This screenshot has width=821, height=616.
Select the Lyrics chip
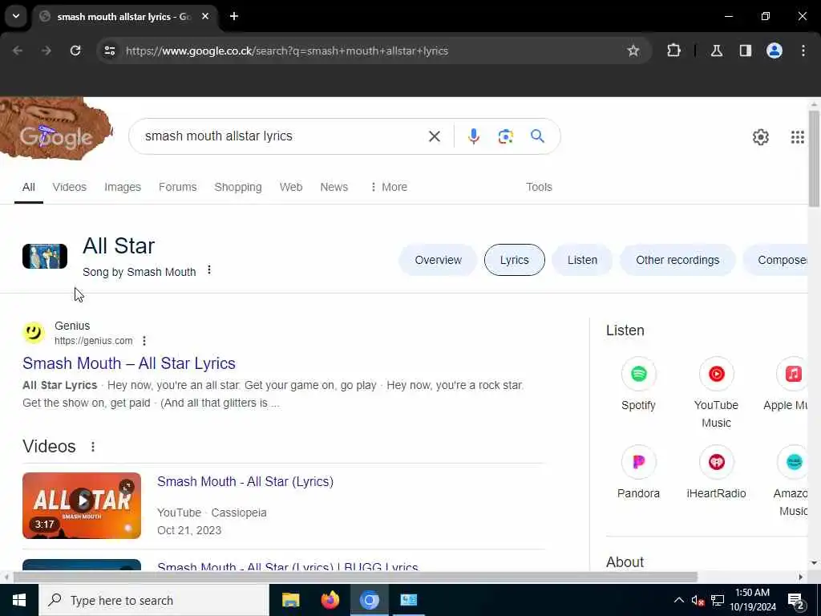click(x=514, y=260)
